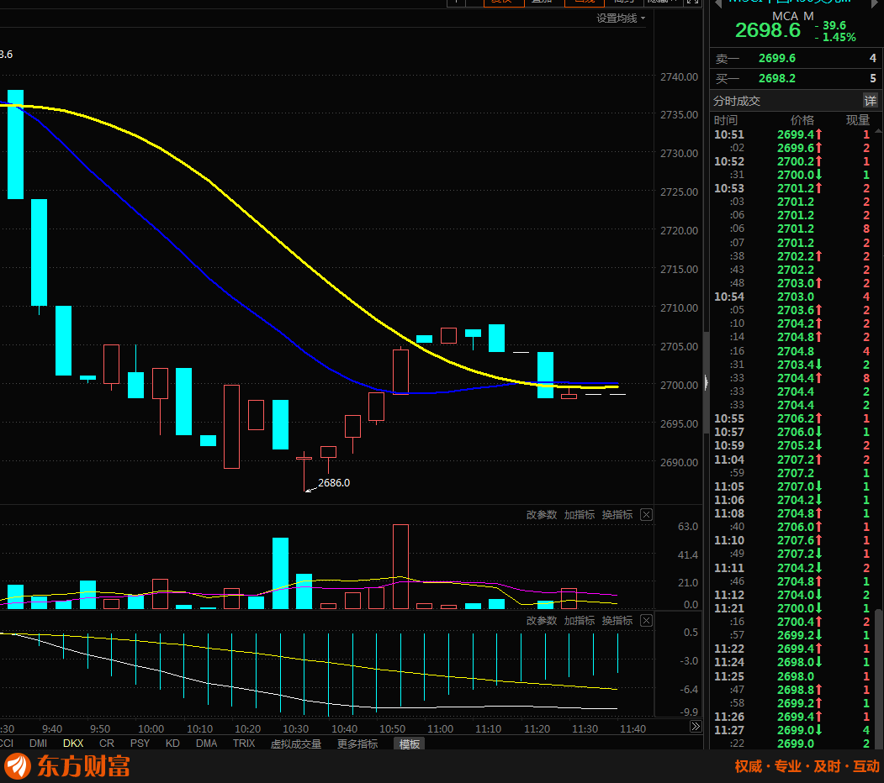Click the 时间 column header
884x783 pixels.
pos(726,120)
